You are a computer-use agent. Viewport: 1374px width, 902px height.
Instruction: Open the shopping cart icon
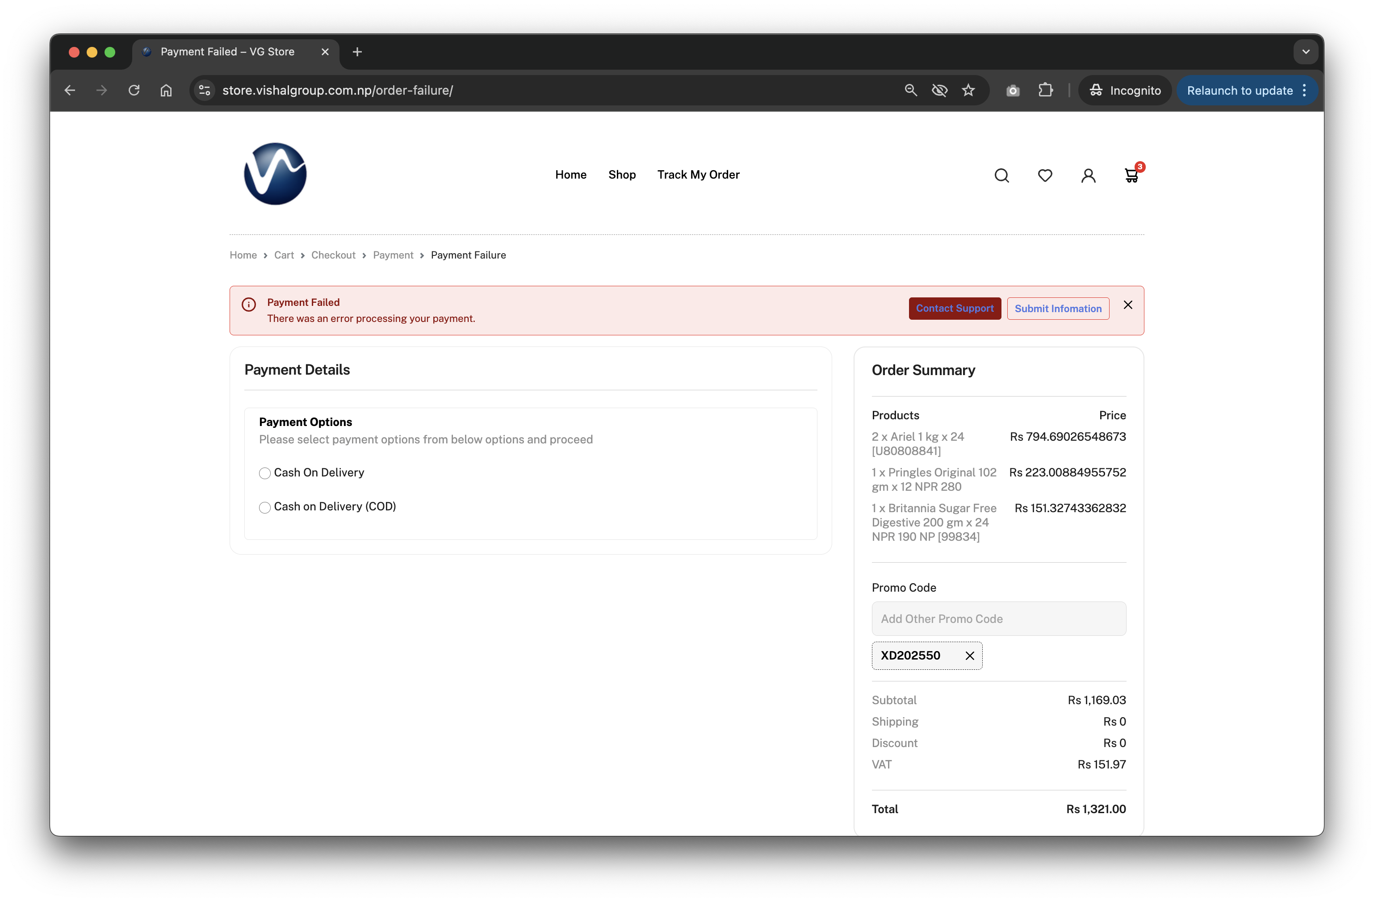1131,175
